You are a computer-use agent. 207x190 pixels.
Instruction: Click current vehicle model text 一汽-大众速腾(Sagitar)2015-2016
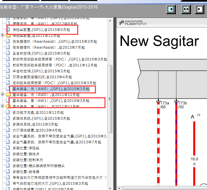[x=66, y=7]
